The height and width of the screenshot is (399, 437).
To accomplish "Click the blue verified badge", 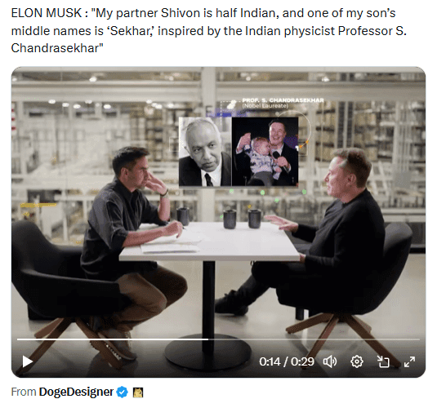I will click(x=122, y=392).
